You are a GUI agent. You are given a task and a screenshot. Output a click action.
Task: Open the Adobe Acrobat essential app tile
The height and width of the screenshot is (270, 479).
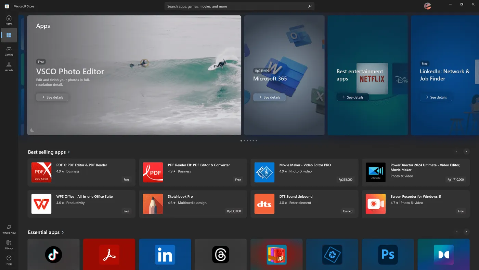click(x=109, y=254)
